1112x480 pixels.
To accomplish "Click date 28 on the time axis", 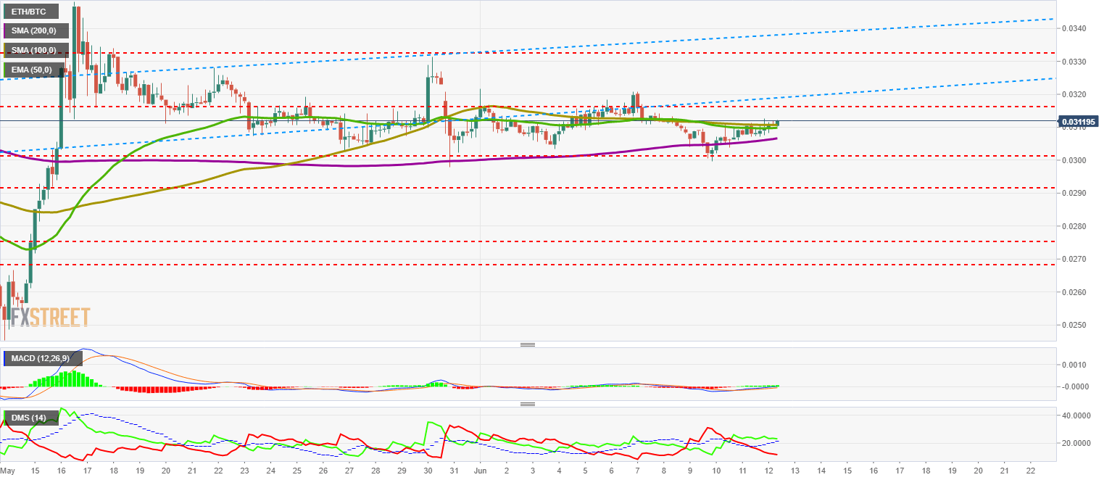I will [375, 471].
